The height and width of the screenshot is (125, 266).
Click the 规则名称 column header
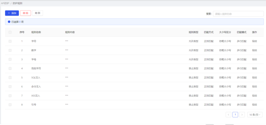pos(36,32)
